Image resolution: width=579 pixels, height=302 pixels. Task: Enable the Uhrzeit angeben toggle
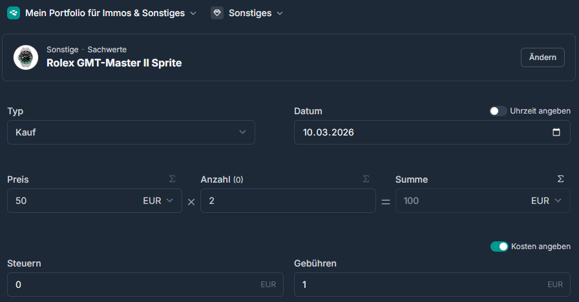pyautogui.click(x=498, y=111)
